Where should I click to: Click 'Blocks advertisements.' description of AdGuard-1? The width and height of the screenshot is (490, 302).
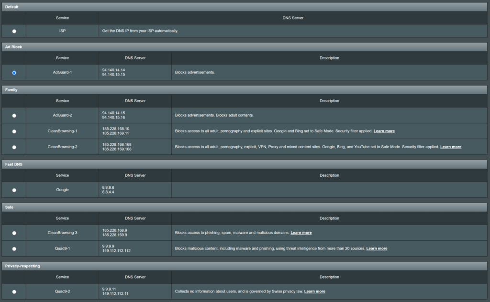[x=195, y=72]
